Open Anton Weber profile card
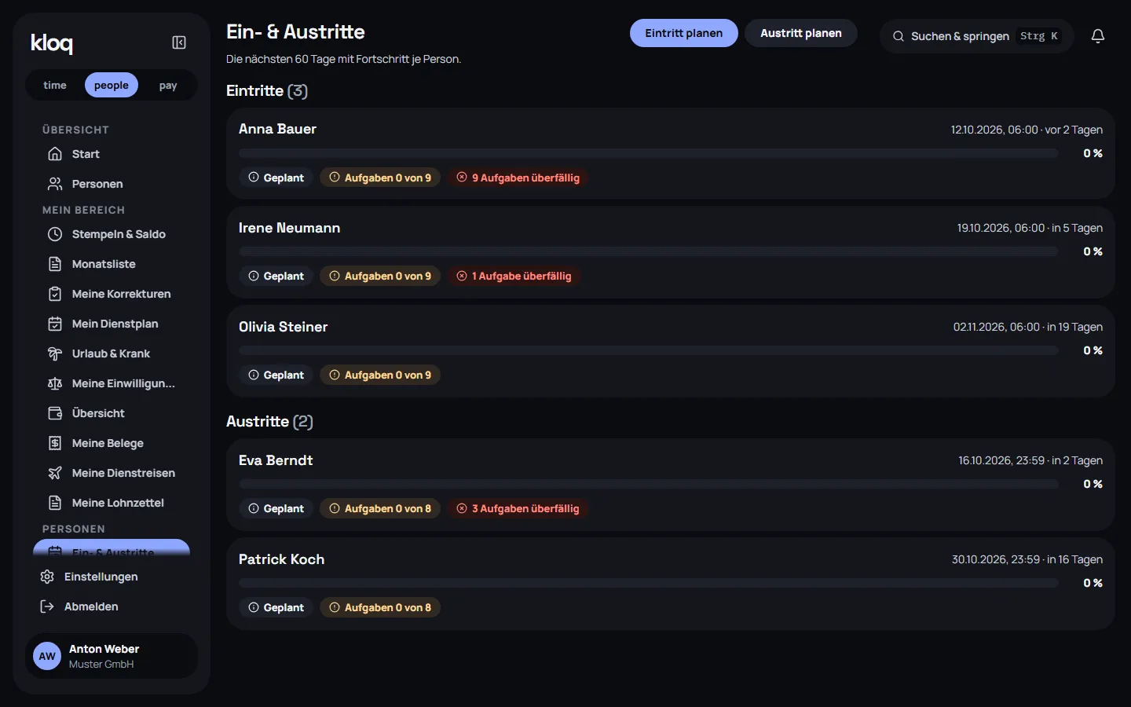Image resolution: width=1131 pixels, height=707 pixels. coord(112,656)
